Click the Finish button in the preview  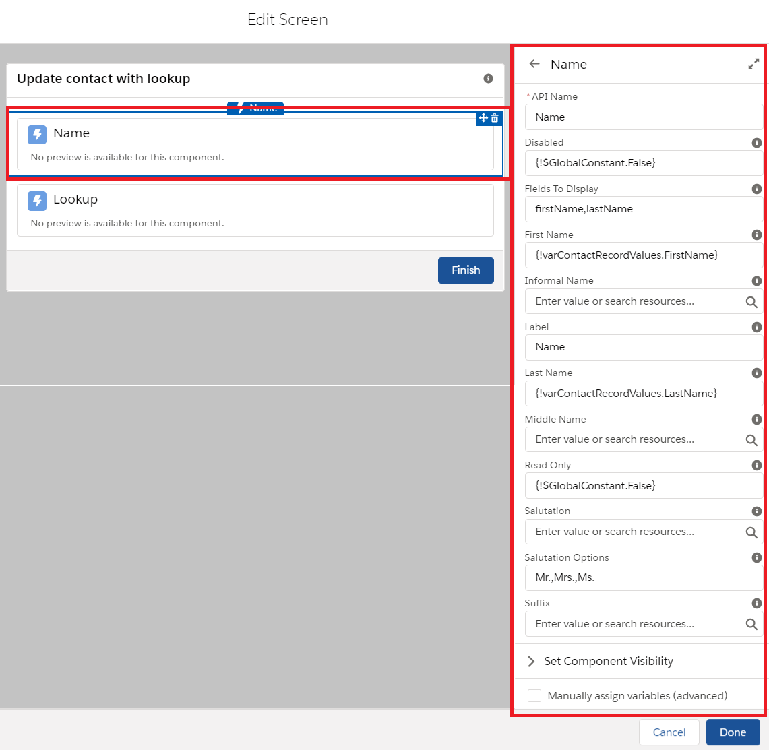(x=466, y=270)
